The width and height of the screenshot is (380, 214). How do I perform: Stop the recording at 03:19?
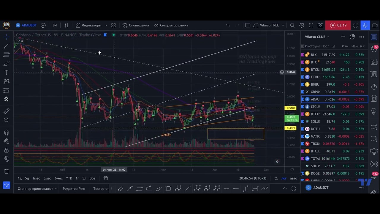pos(338,25)
